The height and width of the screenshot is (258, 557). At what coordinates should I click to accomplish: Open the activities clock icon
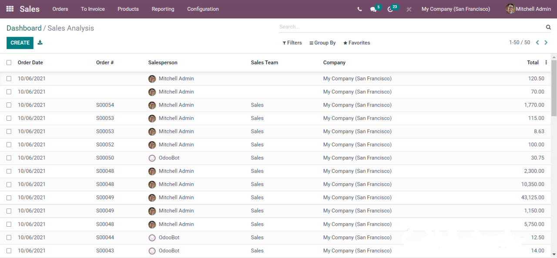click(x=390, y=9)
